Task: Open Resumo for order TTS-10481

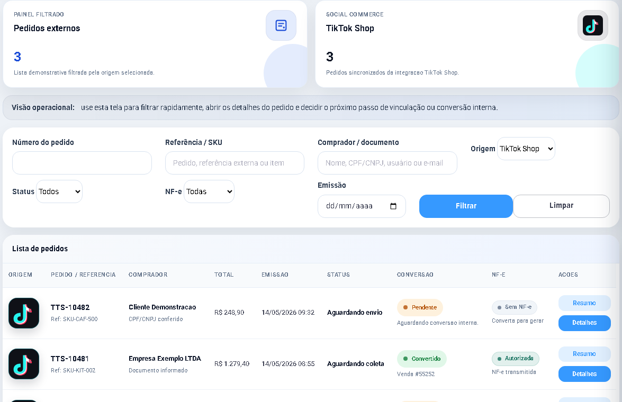Action: pyautogui.click(x=584, y=354)
